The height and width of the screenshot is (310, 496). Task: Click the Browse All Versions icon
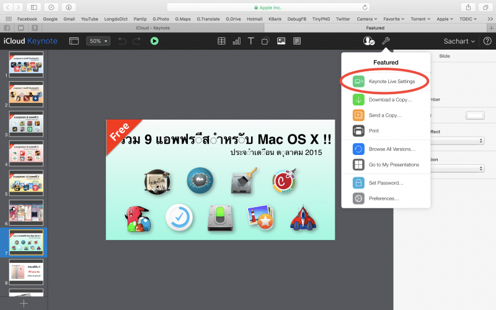tap(358, 149)
